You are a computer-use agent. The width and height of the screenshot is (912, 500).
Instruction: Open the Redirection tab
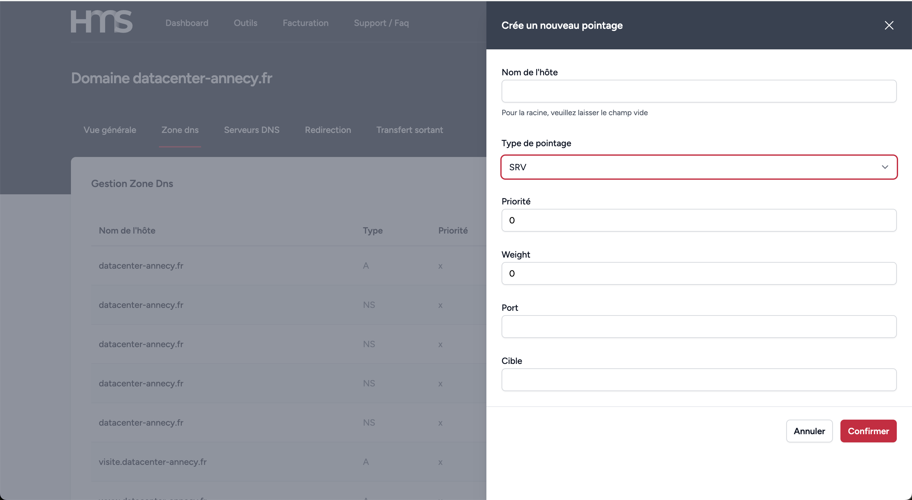coord(327,130)
